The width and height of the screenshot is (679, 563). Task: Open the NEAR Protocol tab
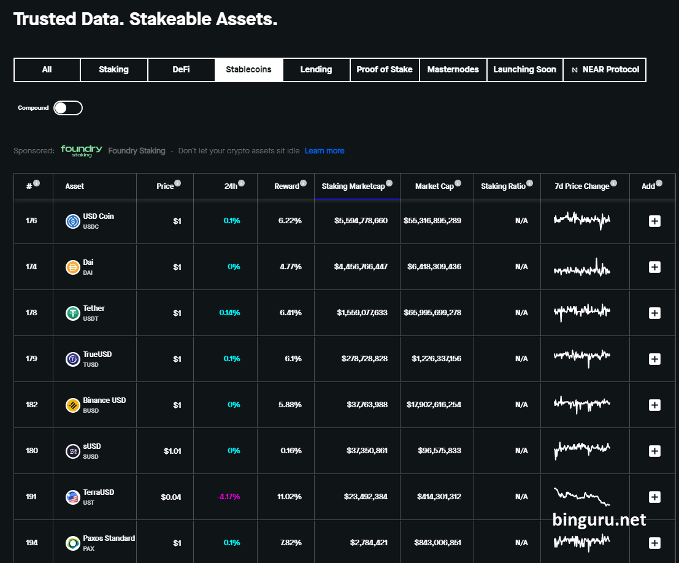pos(605,70)
